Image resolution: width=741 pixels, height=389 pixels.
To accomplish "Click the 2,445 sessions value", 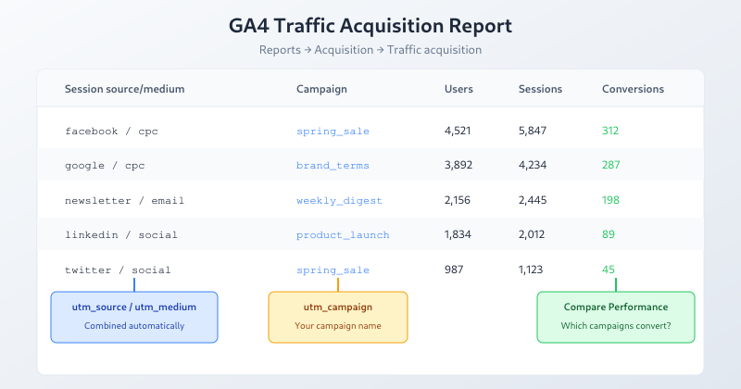I will pos(532,200).
